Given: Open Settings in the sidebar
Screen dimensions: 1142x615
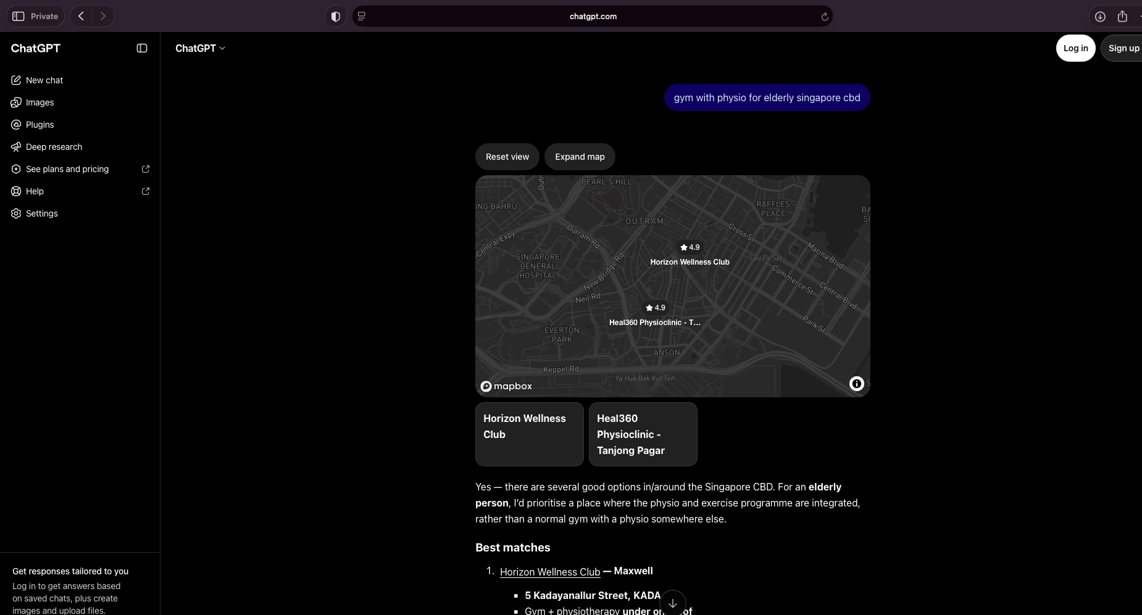Looking at the screenshot, I should coord(80,213).
